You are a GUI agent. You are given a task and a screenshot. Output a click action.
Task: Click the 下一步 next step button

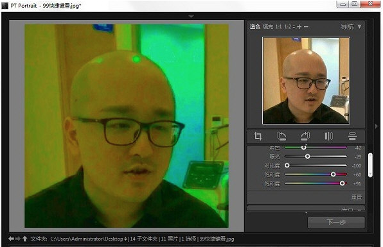[x=336, y=222]
